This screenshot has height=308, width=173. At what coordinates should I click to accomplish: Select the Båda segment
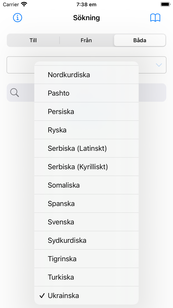pos(140,40)
